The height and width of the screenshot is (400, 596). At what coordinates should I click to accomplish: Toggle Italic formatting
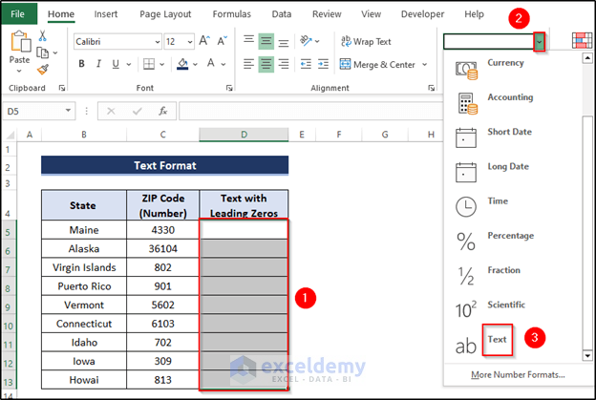point(98,64)
